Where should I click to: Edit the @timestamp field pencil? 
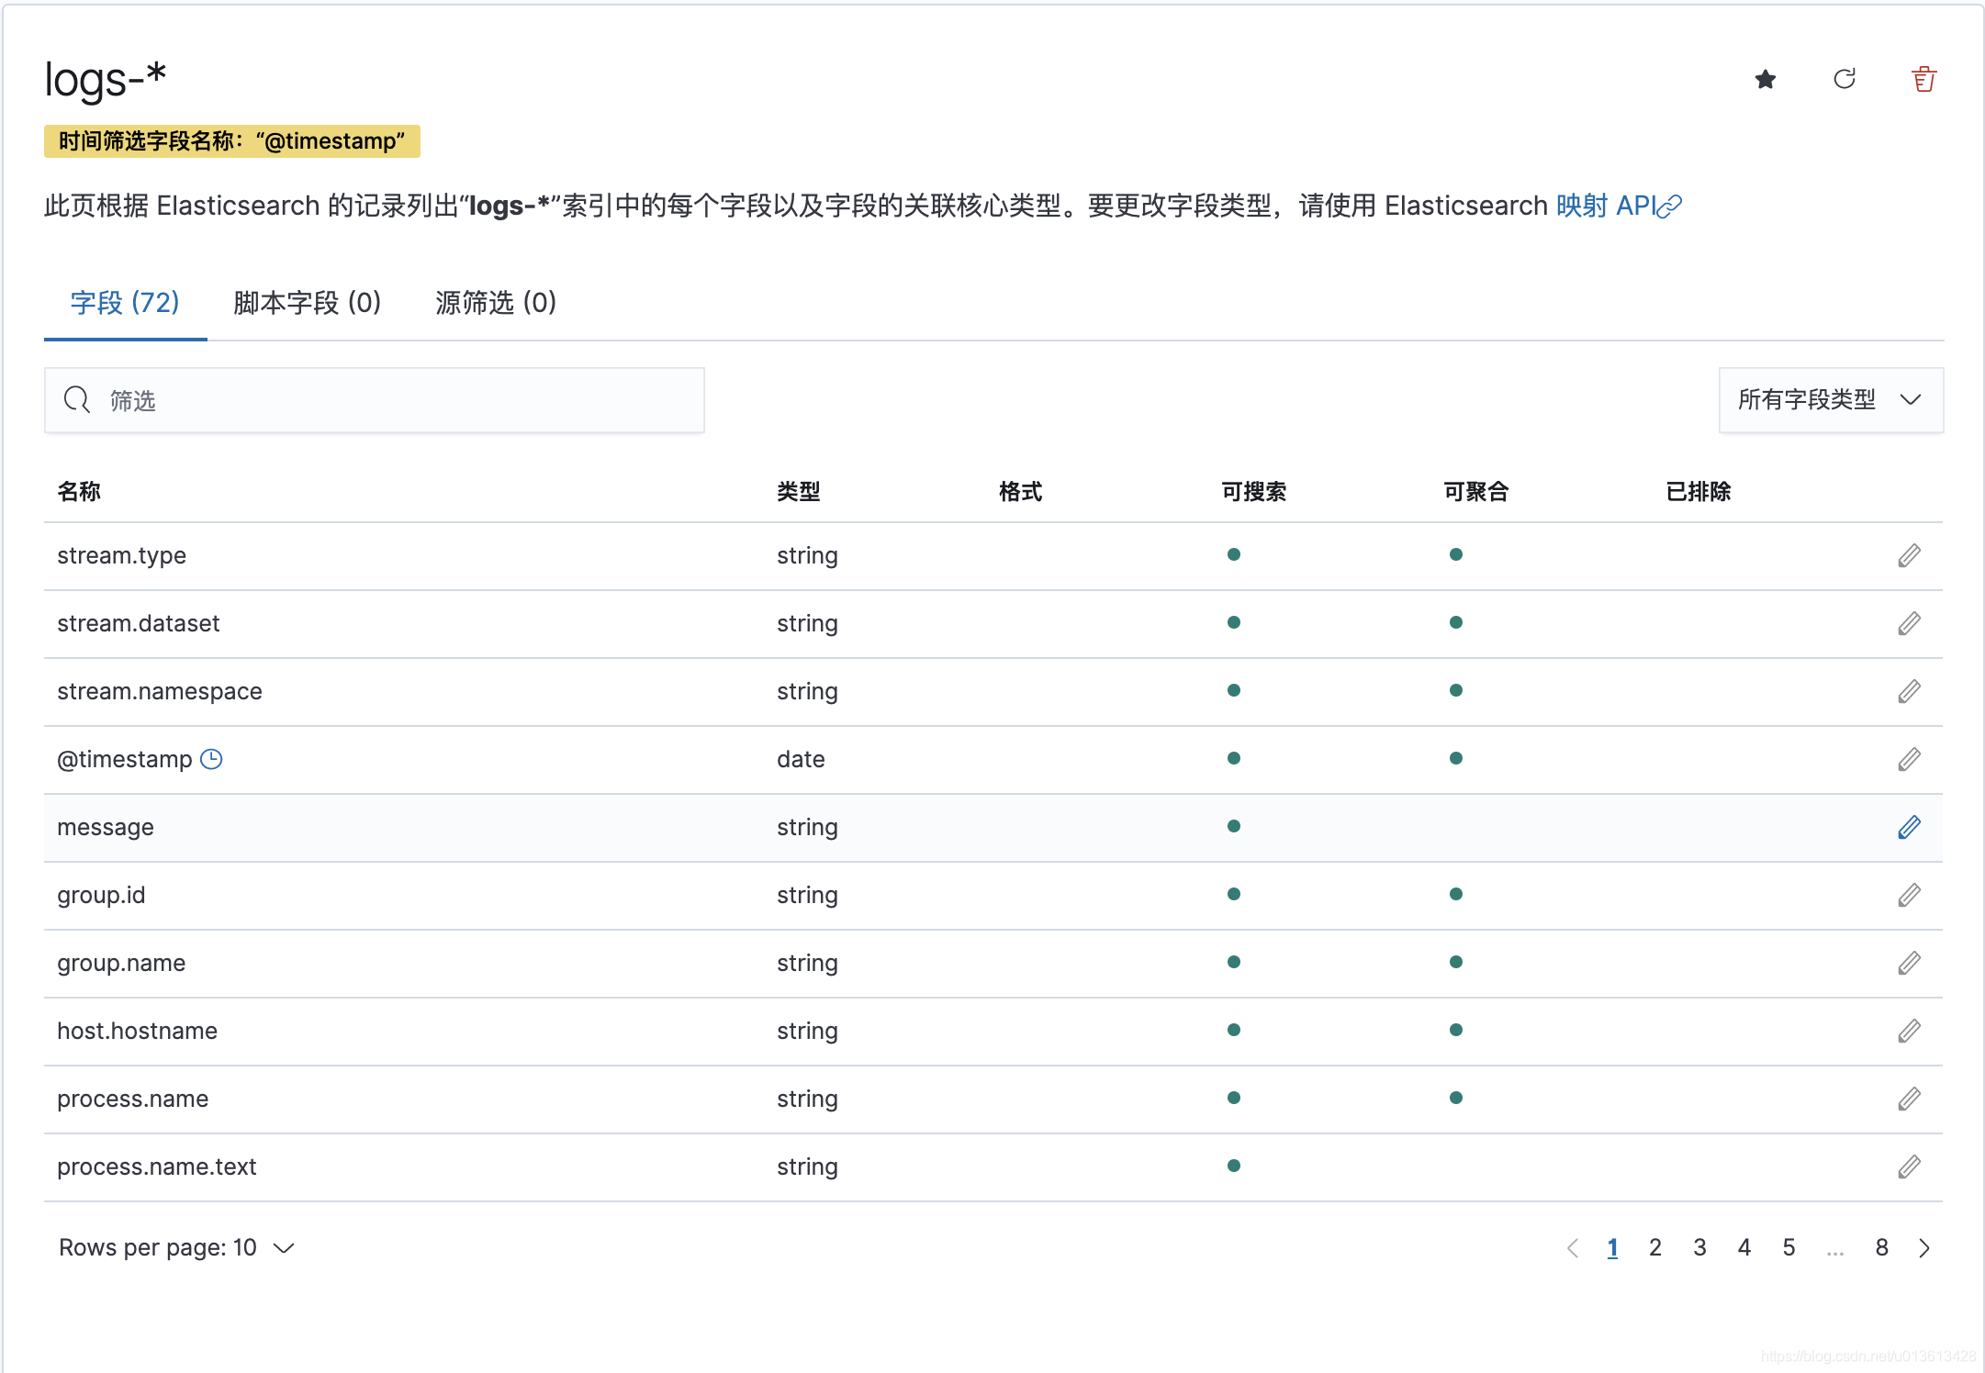coord(1909,759)
